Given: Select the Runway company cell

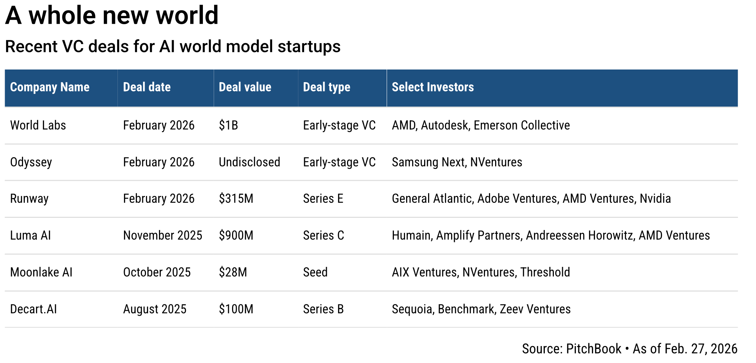Looking at the screenshot, I should 29,199.
